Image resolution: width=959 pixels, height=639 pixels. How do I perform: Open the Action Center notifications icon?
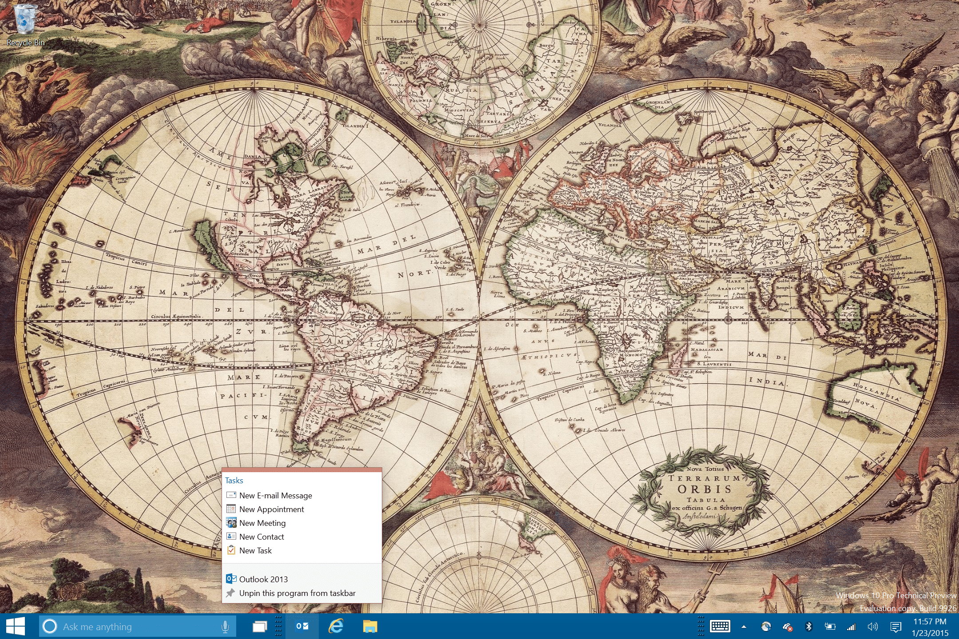pyautogui.click(x=896, y=627)
